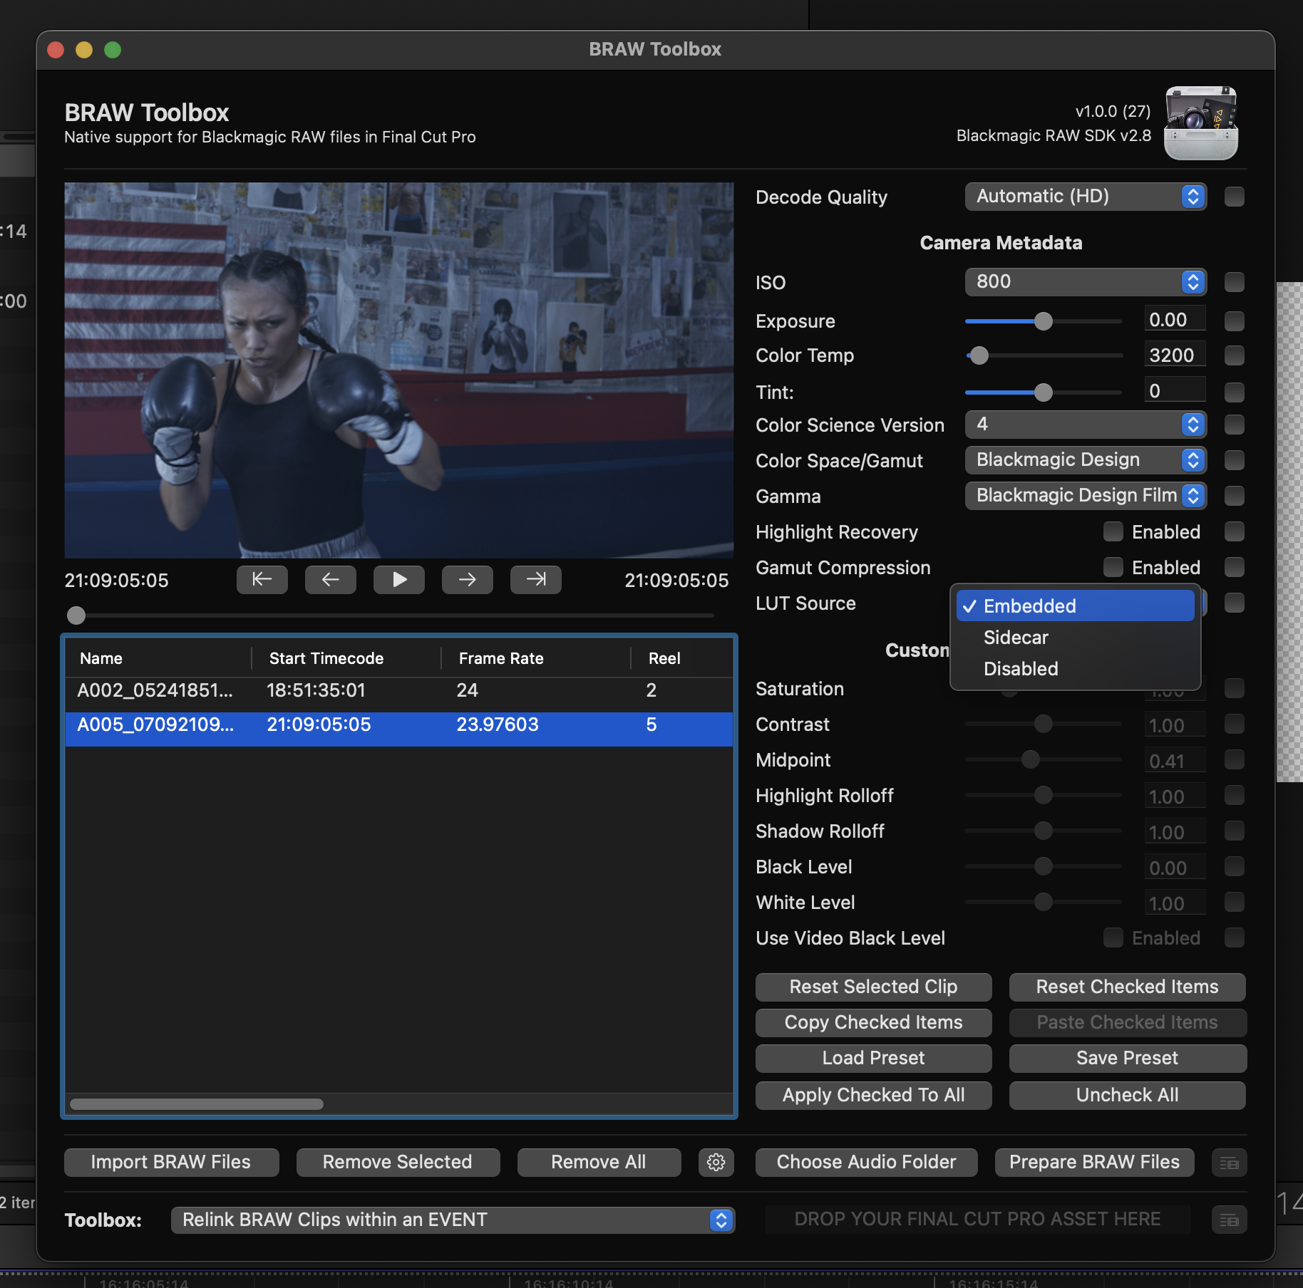Image resolution: width=1303 pixels, height=1288 pixels.
Task: Open the Decode Quality dropdown
Action: click(1085, 197)
